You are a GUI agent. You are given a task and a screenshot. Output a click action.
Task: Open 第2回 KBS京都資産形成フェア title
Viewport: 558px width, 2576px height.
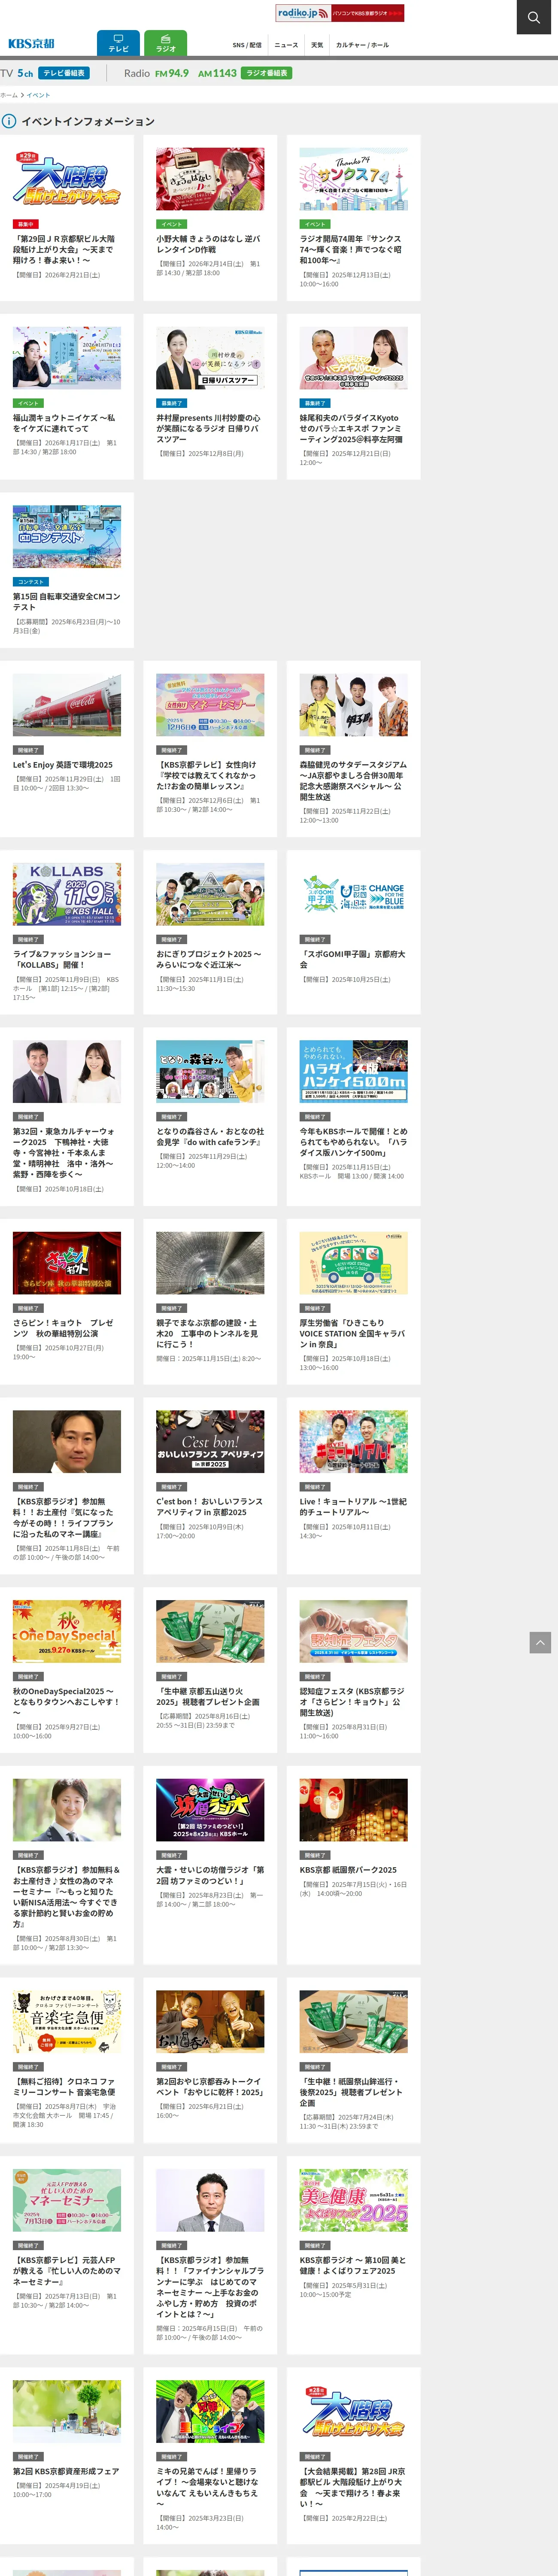66,2471
